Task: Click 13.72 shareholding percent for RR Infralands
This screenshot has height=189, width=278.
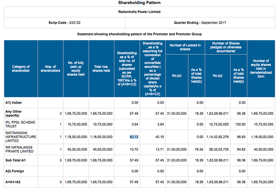Action: point(134,149)
